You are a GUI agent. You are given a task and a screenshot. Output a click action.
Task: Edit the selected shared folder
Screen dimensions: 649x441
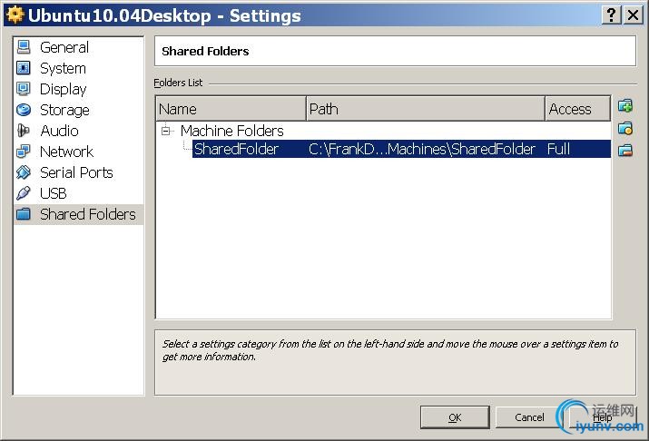625,128
